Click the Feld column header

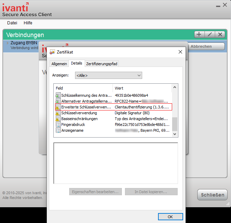[x=83, y=88]
